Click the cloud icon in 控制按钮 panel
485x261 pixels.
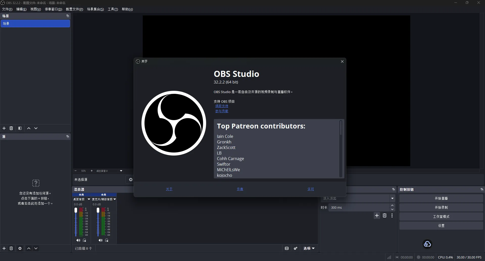[427, 244]
